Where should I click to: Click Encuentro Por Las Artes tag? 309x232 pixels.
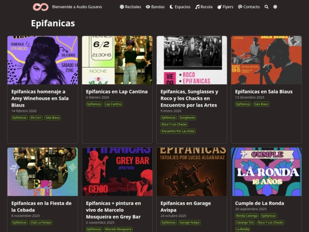pos(178,131)
